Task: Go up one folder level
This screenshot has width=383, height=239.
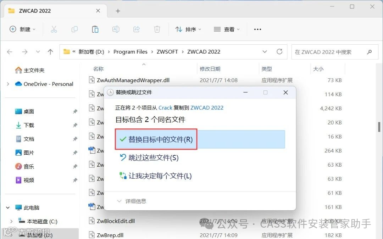Action: point(50,52)
